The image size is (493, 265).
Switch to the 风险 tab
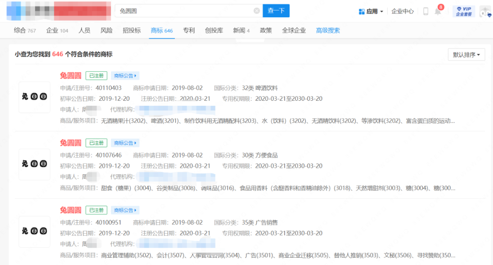(x=106, y=31)
